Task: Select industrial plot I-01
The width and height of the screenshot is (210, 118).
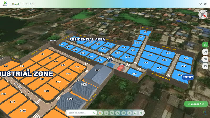Action: click(42, 55)
